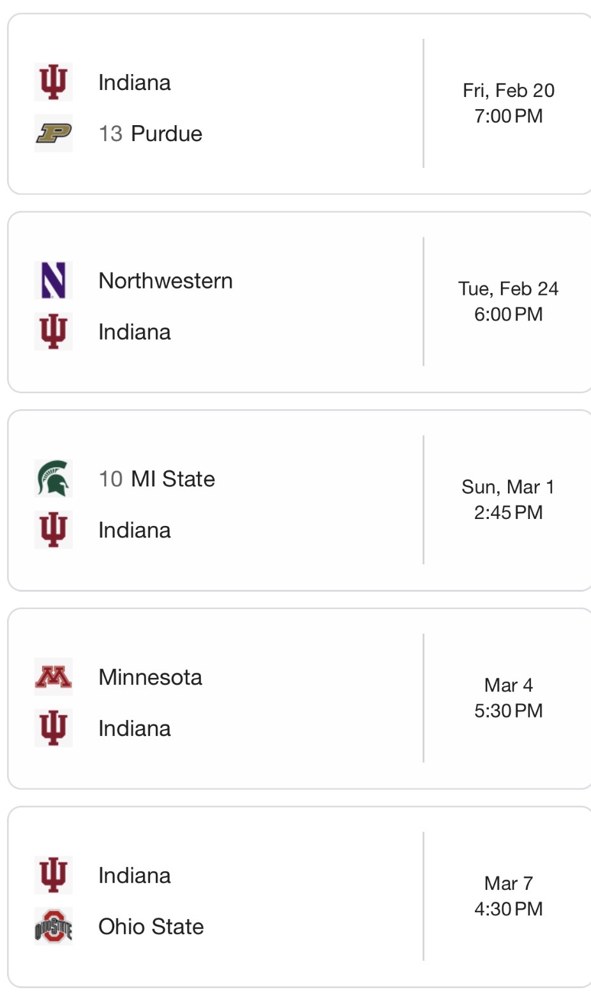Tap Indiana logo in the Ohio State matchup
This screenshot has width=591, height=992.
(54, 875)
